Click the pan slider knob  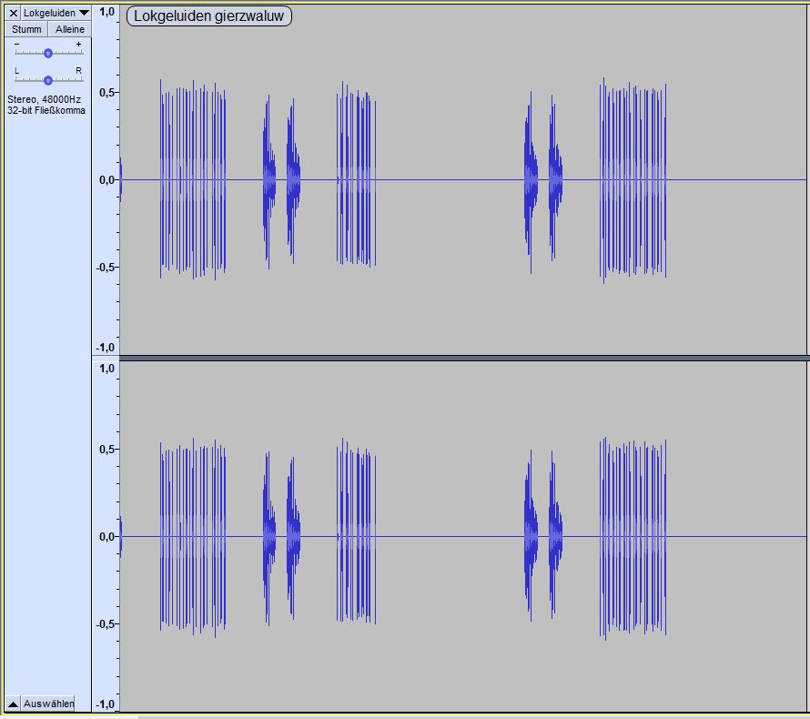47,80
